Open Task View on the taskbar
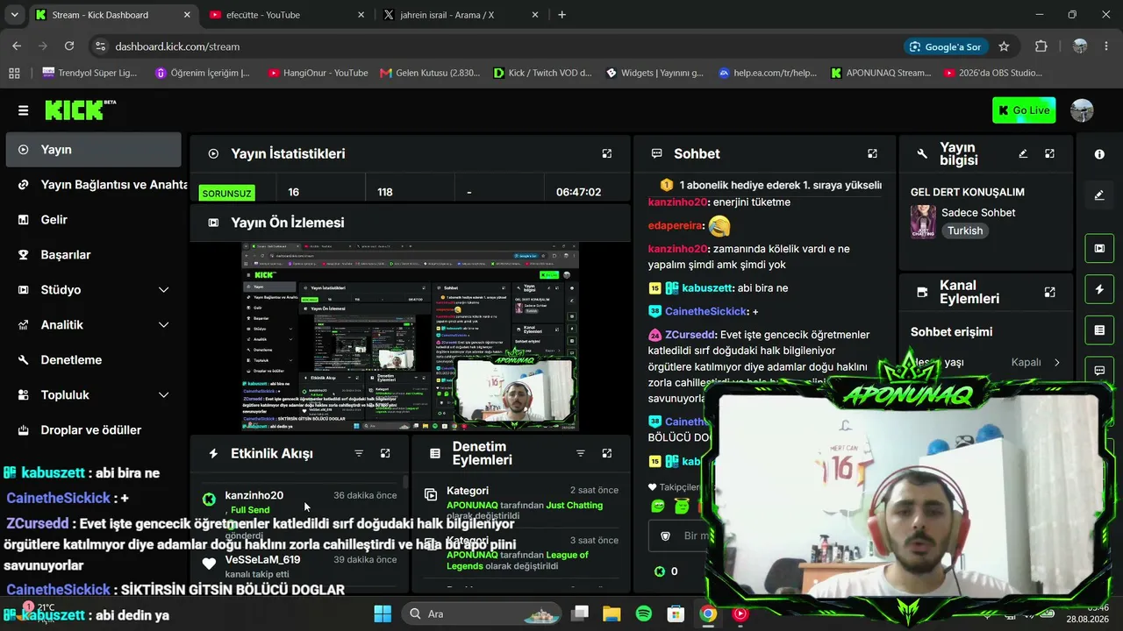This screenshot has height=631, width=1123. pyautogui.click(x=580, y=613)
